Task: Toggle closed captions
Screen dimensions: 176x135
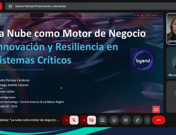Action: pyautogui.click(x=126, y=120)
